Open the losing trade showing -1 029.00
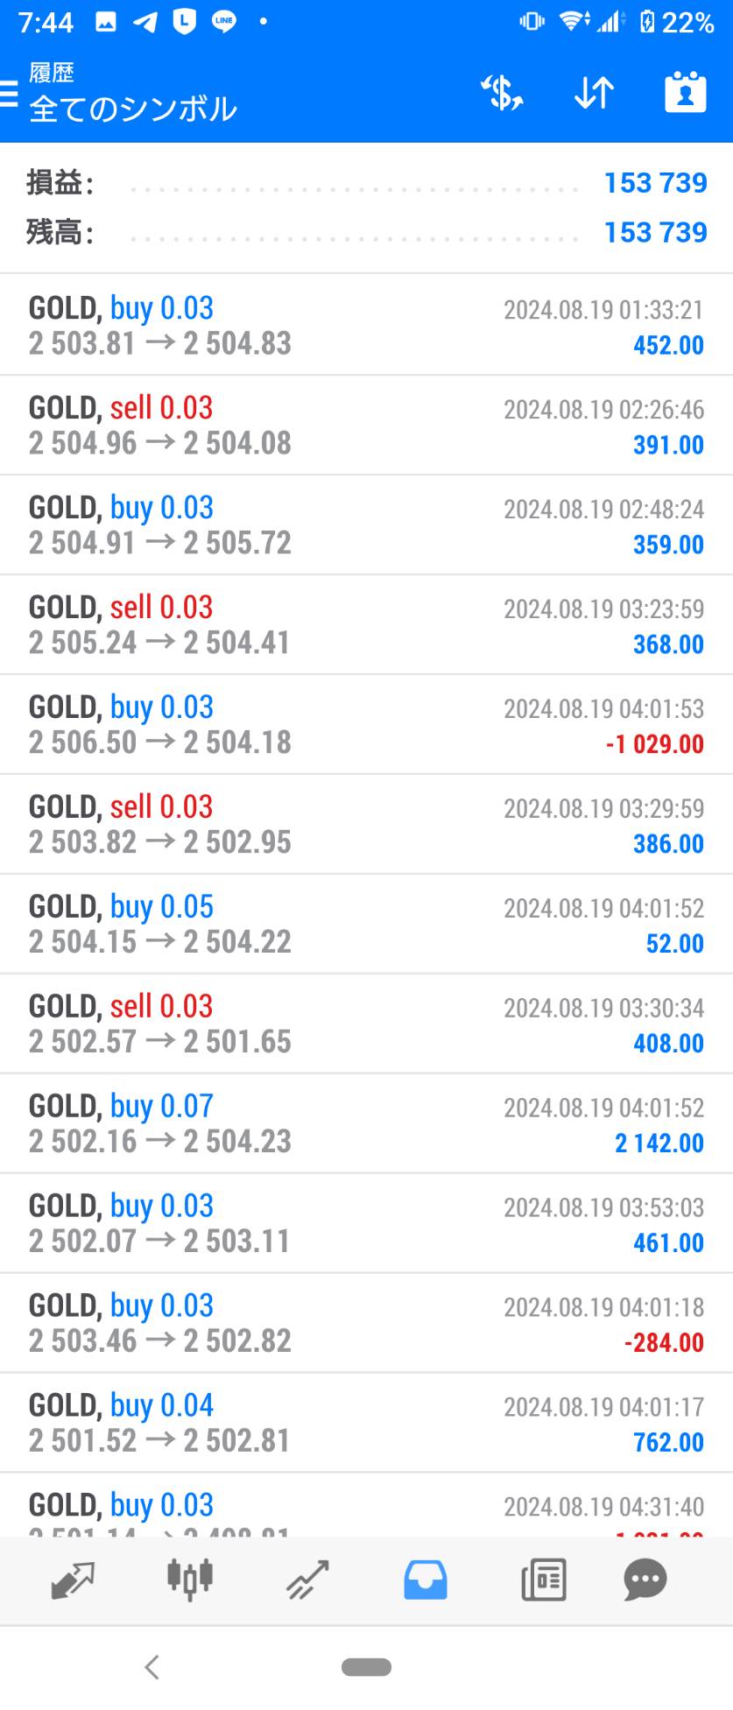Screen dimensions: 733x1710 click(366, 725)
